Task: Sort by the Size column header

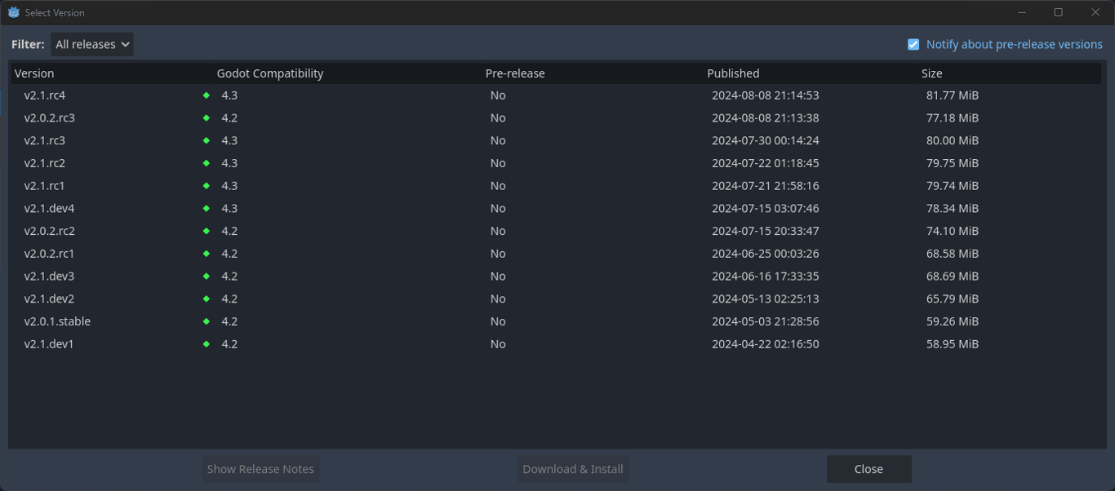Action: 1010,73
